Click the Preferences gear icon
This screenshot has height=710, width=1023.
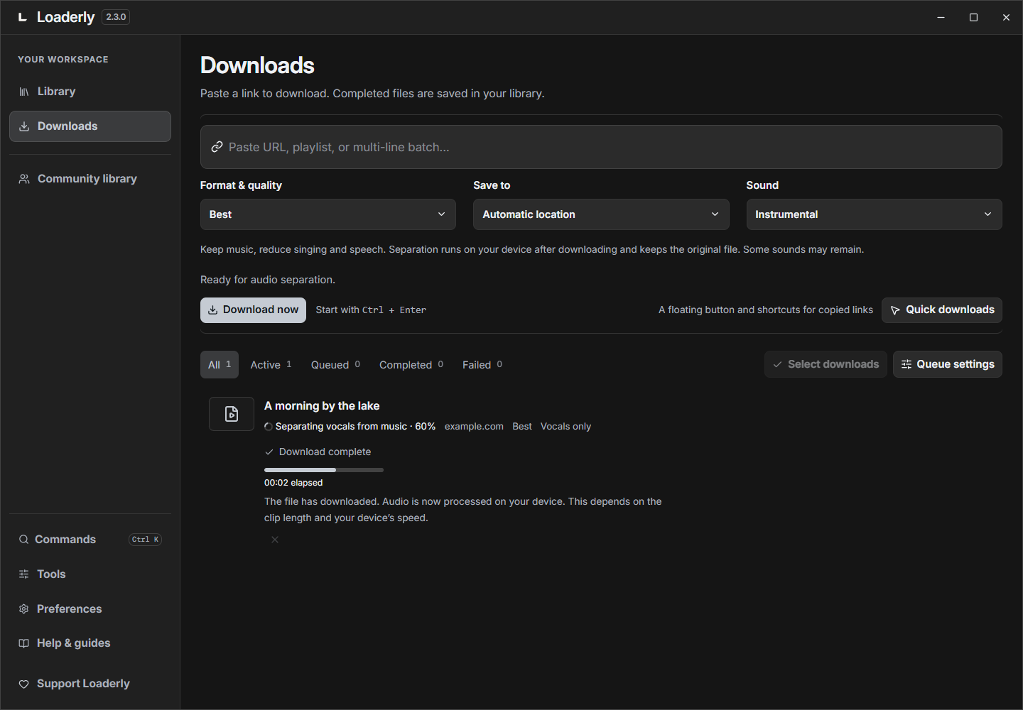24,609
